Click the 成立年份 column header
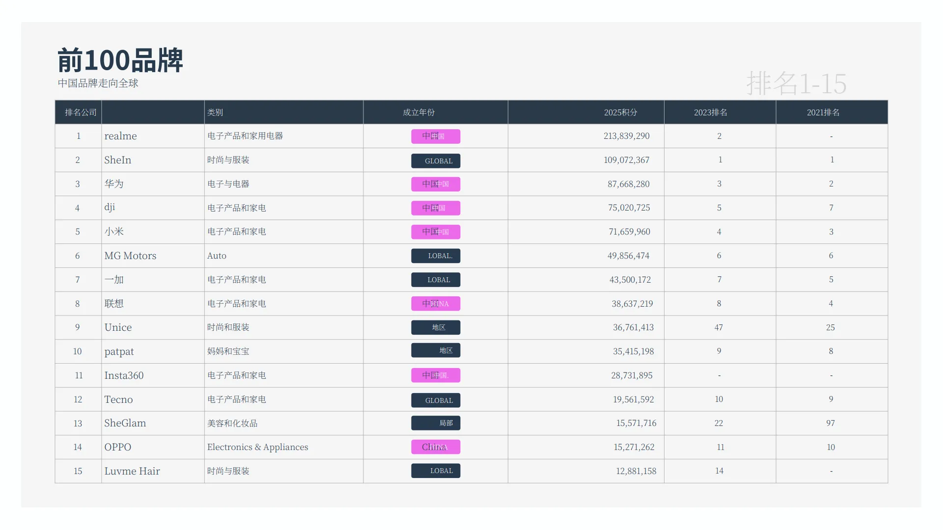The image size is (943, 530). (418, 112)
